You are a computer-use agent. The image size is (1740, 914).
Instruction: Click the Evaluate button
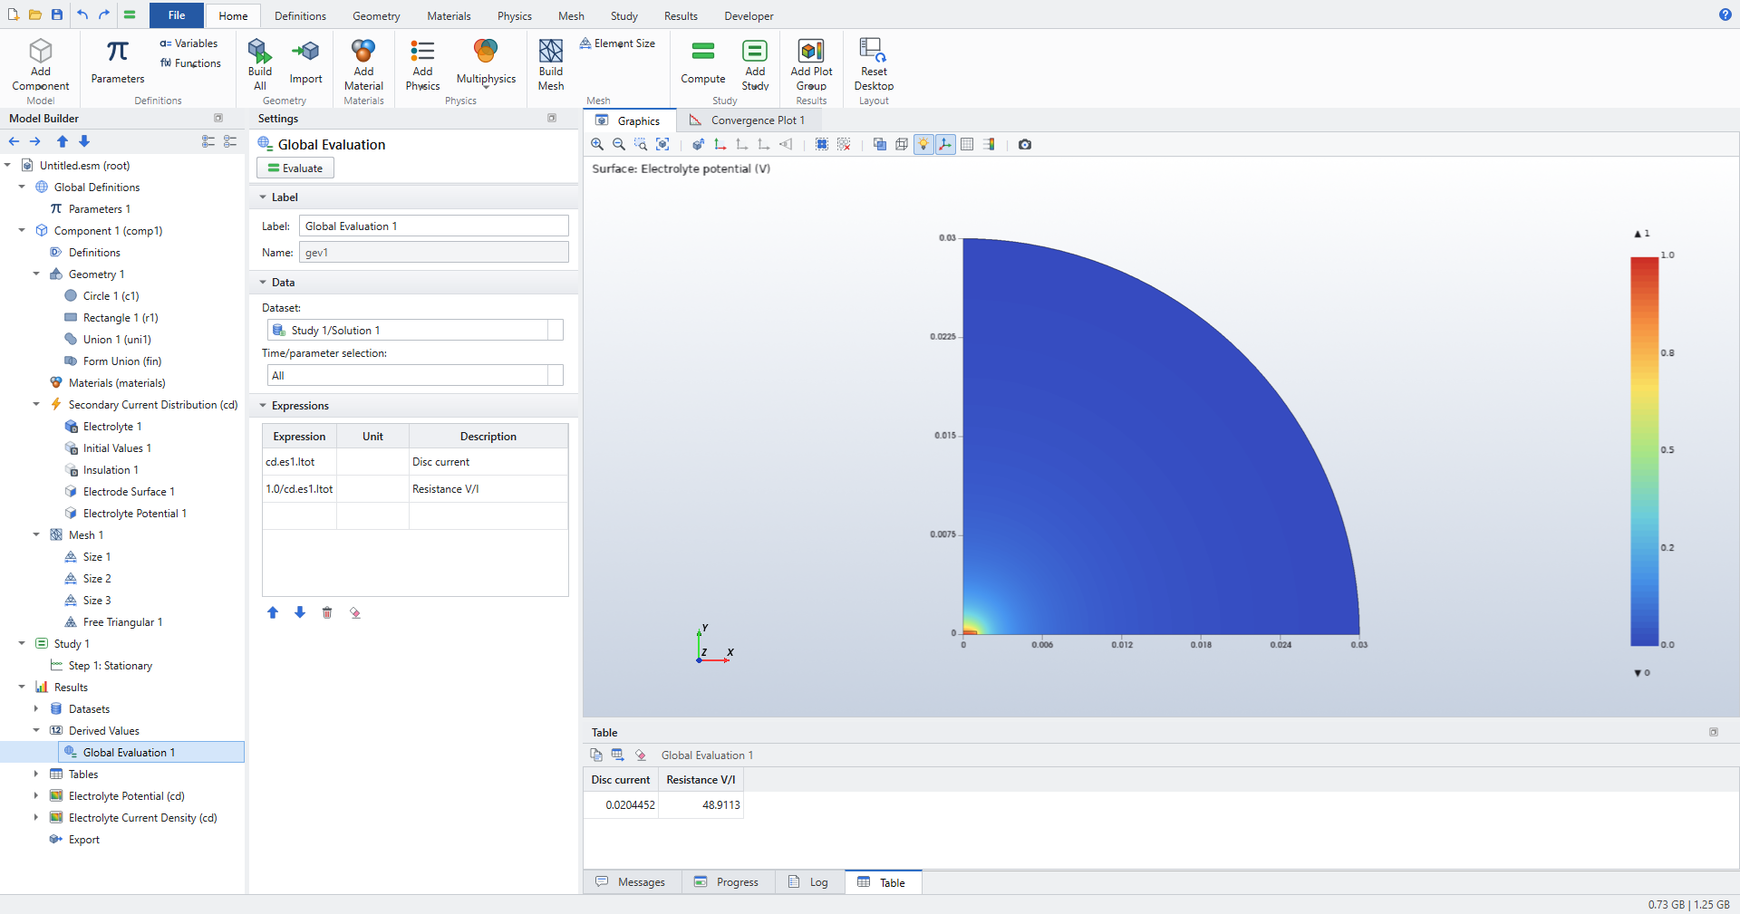(x=295, y=168)
